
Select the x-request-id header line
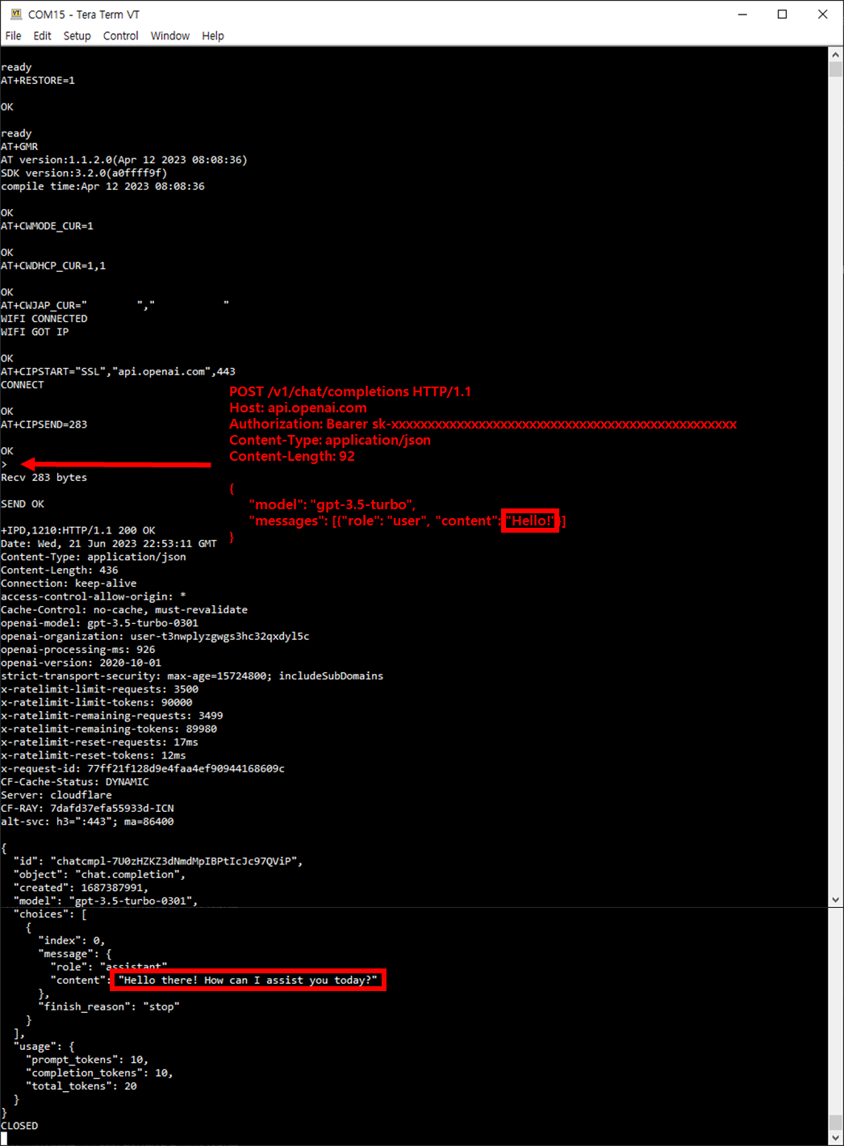pyautogui.click(x=143, y=769)
